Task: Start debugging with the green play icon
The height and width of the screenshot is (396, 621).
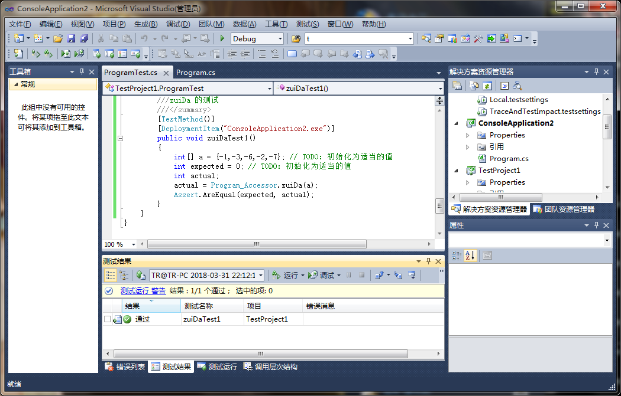Action: [222, 39]
